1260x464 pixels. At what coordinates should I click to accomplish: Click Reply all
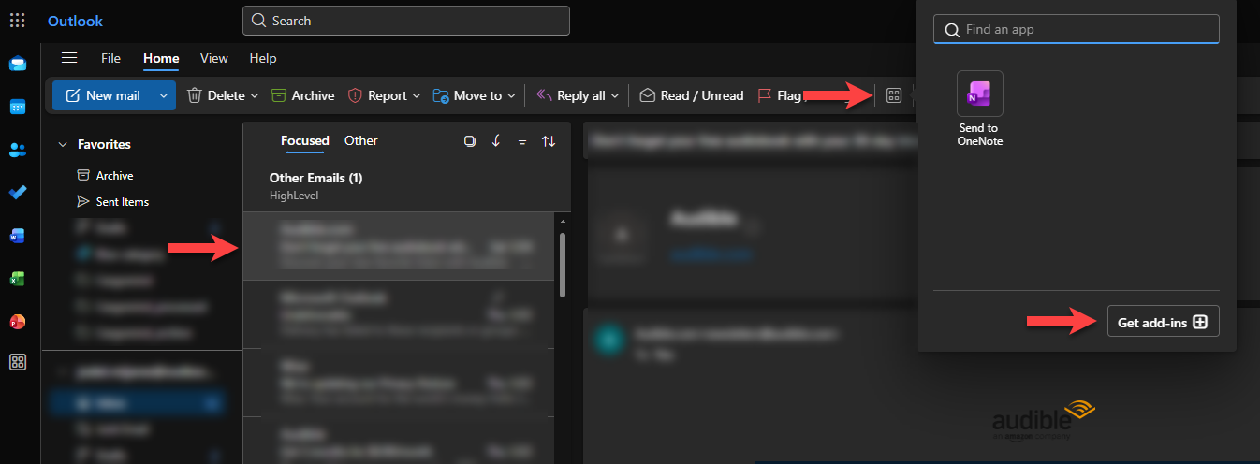point(571,95)
